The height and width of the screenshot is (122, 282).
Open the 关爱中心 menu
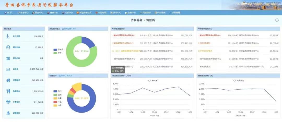[67, 13]
